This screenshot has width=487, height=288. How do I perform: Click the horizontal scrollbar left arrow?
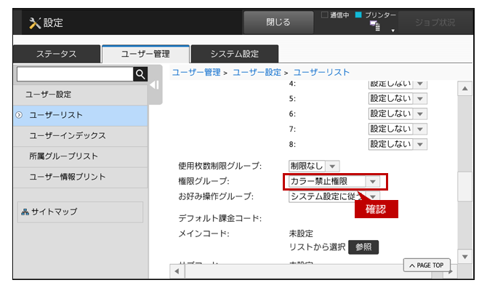(x=177, y=271)
